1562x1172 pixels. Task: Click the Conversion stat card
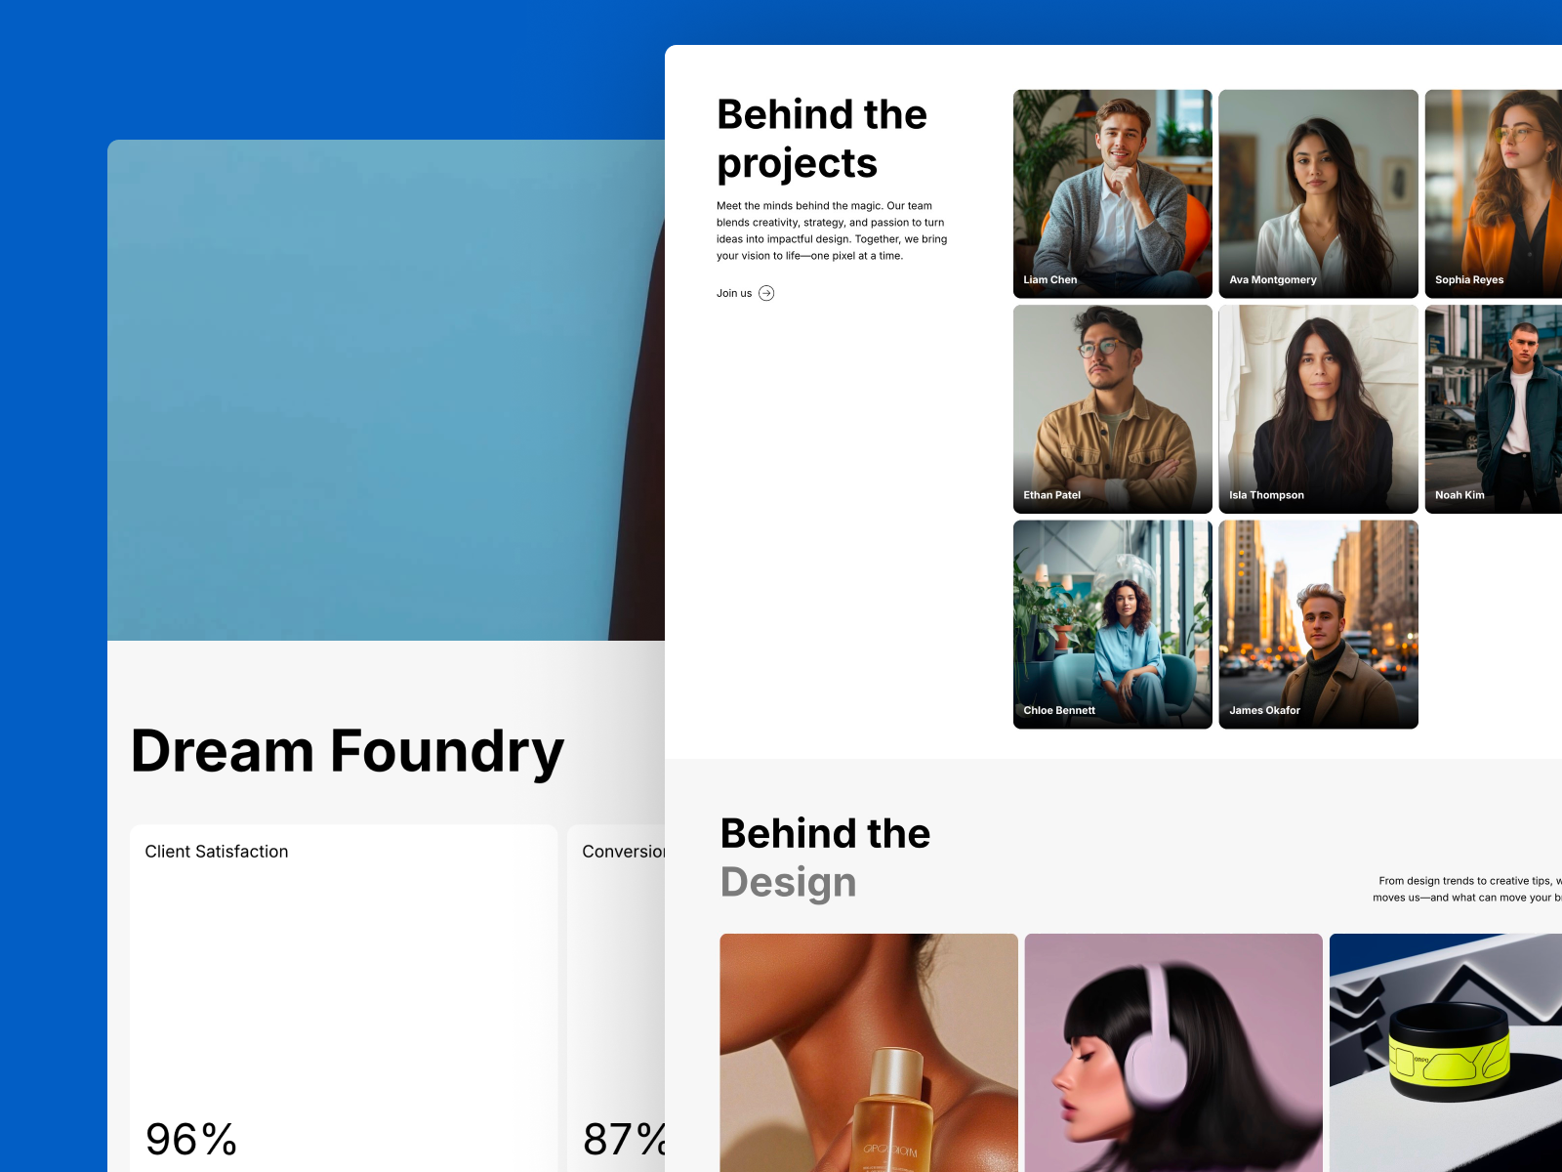pos(617,996)
